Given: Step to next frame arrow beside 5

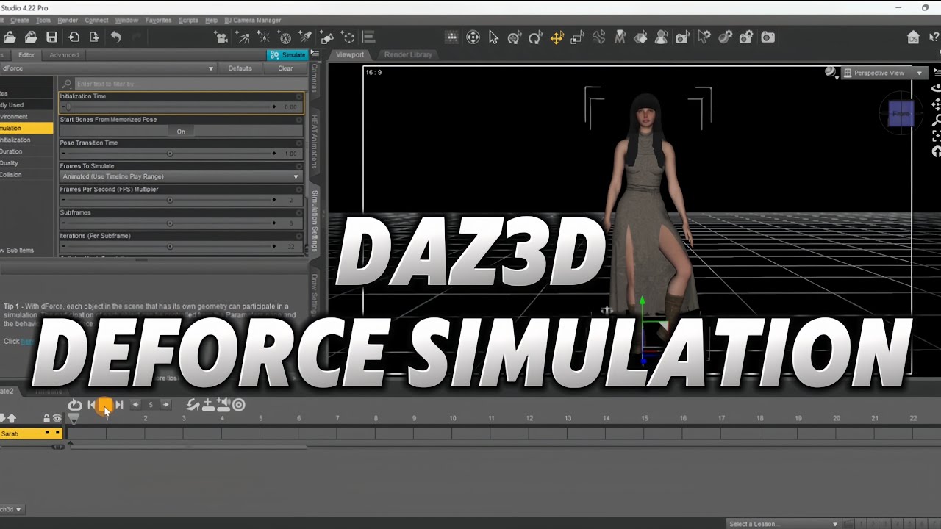Looking at the screenshot, I should pos(165,404).
